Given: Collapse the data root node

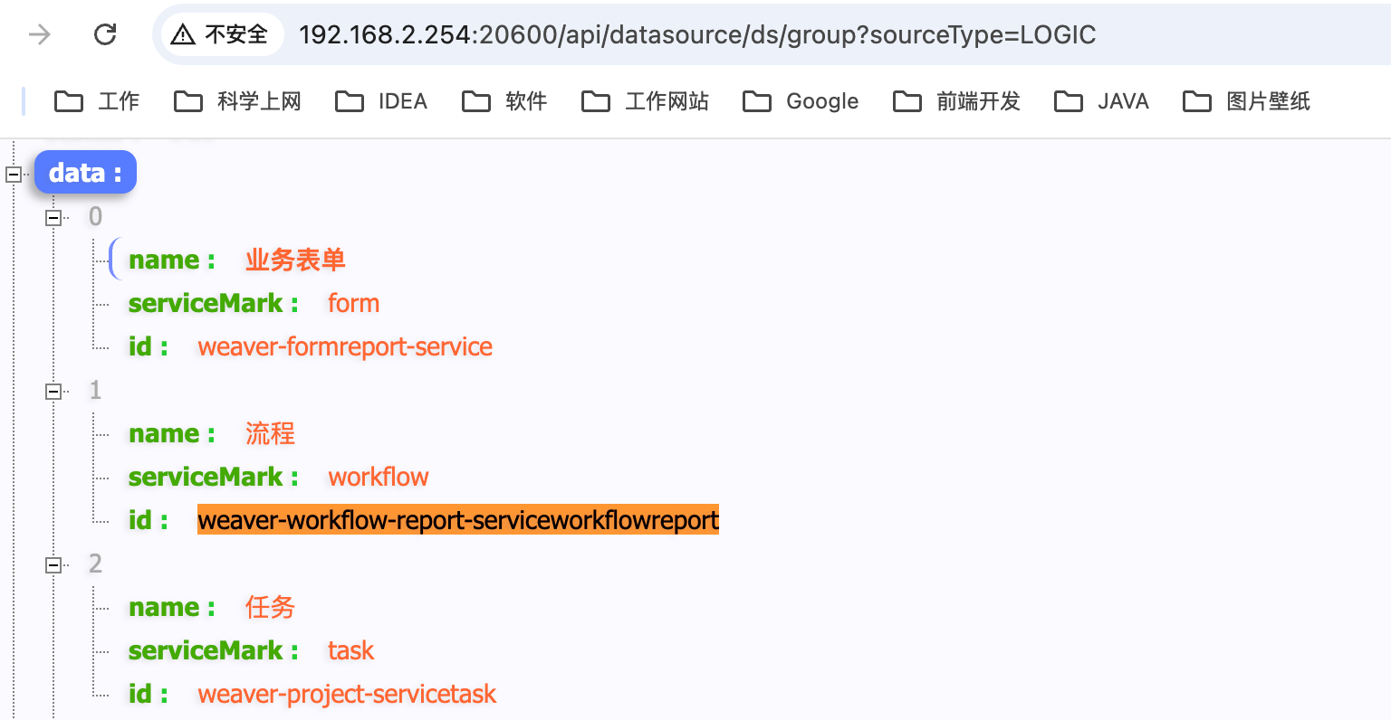Looking at the screenshot, I should [x=14, y=174].
